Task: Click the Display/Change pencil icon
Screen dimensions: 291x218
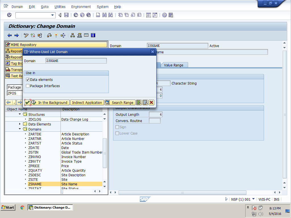Action: click(26, 35)
